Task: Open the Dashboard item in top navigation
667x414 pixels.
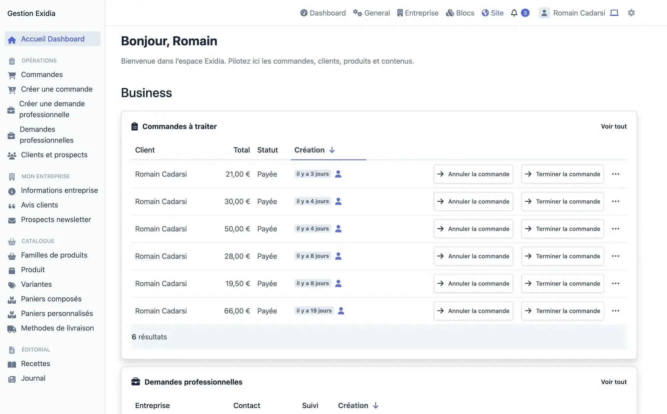Action: coord(323,13)
